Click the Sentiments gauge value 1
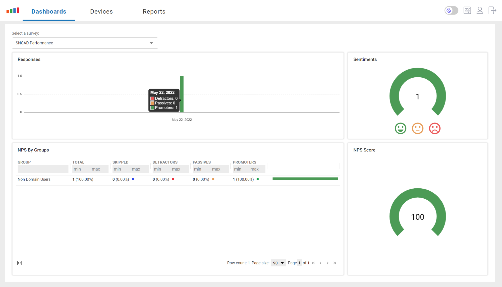Image resolution: width=502 pixels, height=287 pixels. [417, 97]
